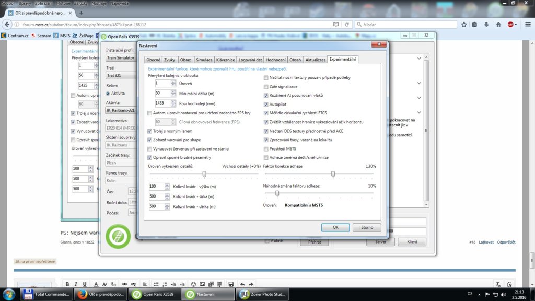
Task: Open Train Simulator profile dropdown in Open Rails
Action: coord(121,57)
